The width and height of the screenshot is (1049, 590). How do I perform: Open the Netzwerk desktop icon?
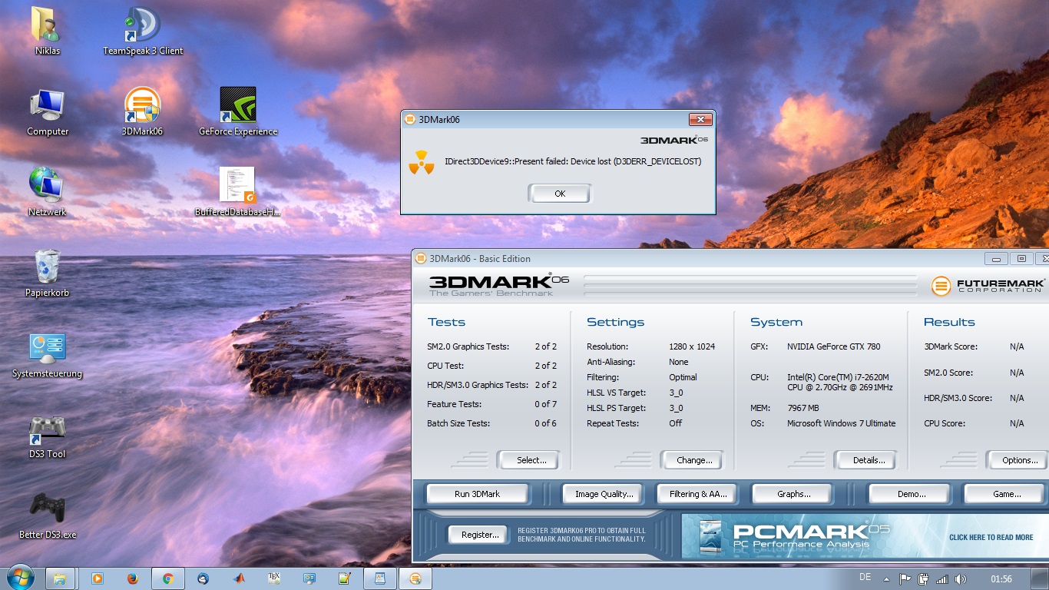(x=48, y=192)
